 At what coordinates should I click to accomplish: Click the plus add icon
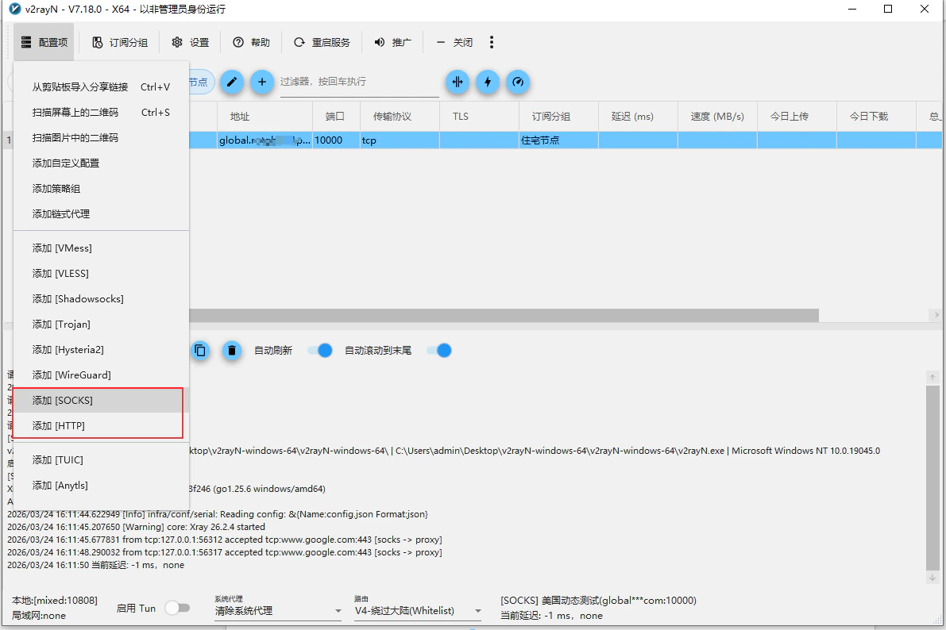tap(262, 82)
